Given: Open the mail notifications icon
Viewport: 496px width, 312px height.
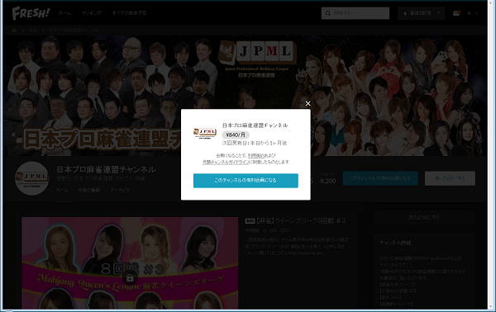Looking at the screenshot, I should [x=456, y=13].
